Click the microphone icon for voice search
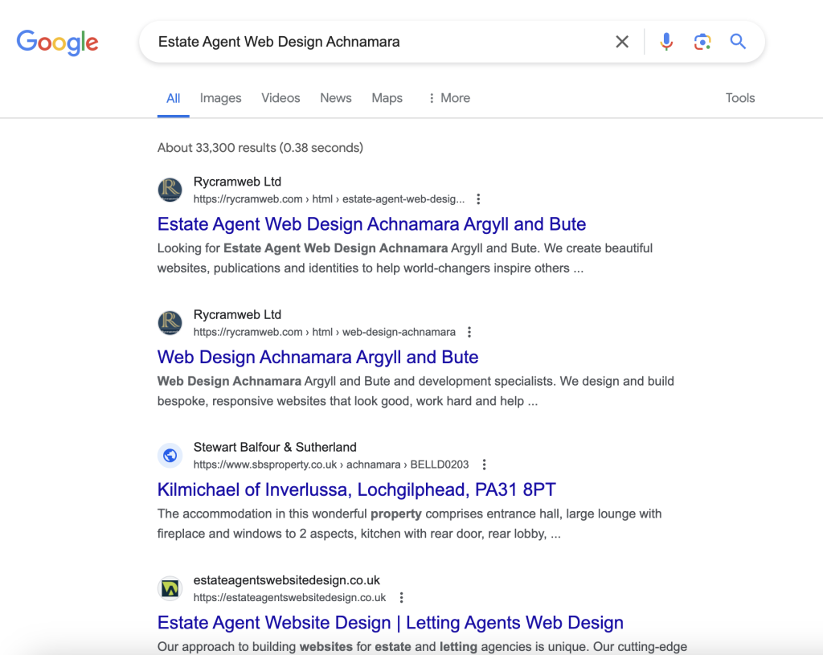Viewport: 823px width, 655px height. click(x=666, y=42)
